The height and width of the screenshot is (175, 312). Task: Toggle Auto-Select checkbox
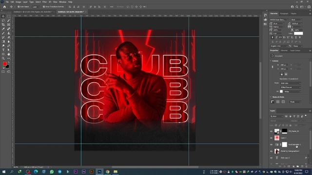click(19, 7)
